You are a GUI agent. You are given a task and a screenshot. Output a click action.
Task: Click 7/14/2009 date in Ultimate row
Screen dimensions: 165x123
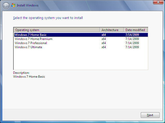click(132, 47)
